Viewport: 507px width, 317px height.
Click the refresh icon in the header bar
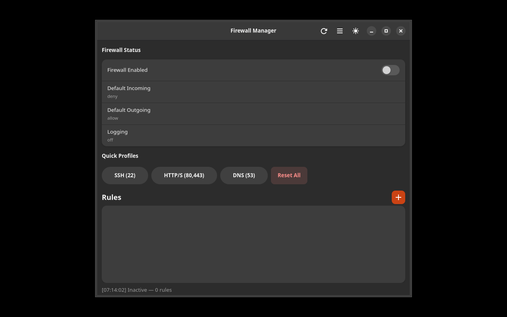click(x=324, y=31)
